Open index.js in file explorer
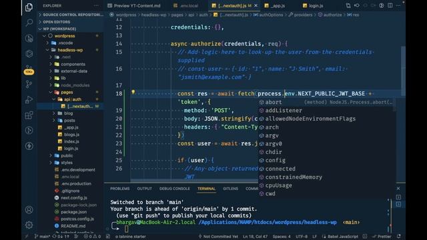 [71, 141]
